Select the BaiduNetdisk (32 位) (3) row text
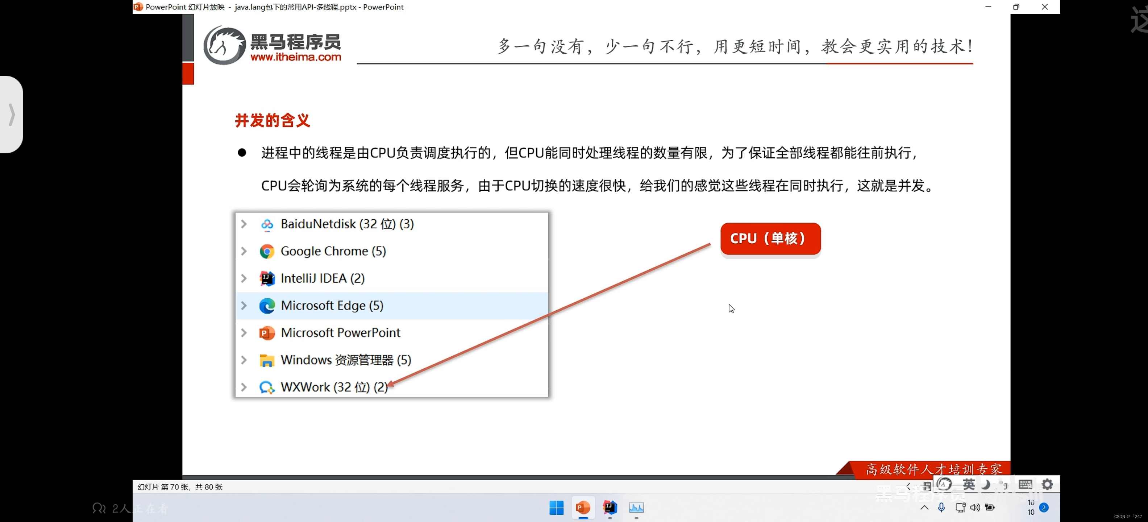 [x=347, y=224]
